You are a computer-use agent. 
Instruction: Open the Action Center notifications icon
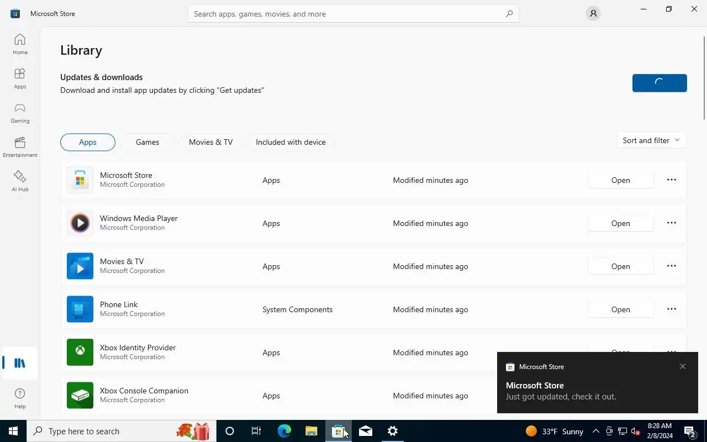point(689,431)
